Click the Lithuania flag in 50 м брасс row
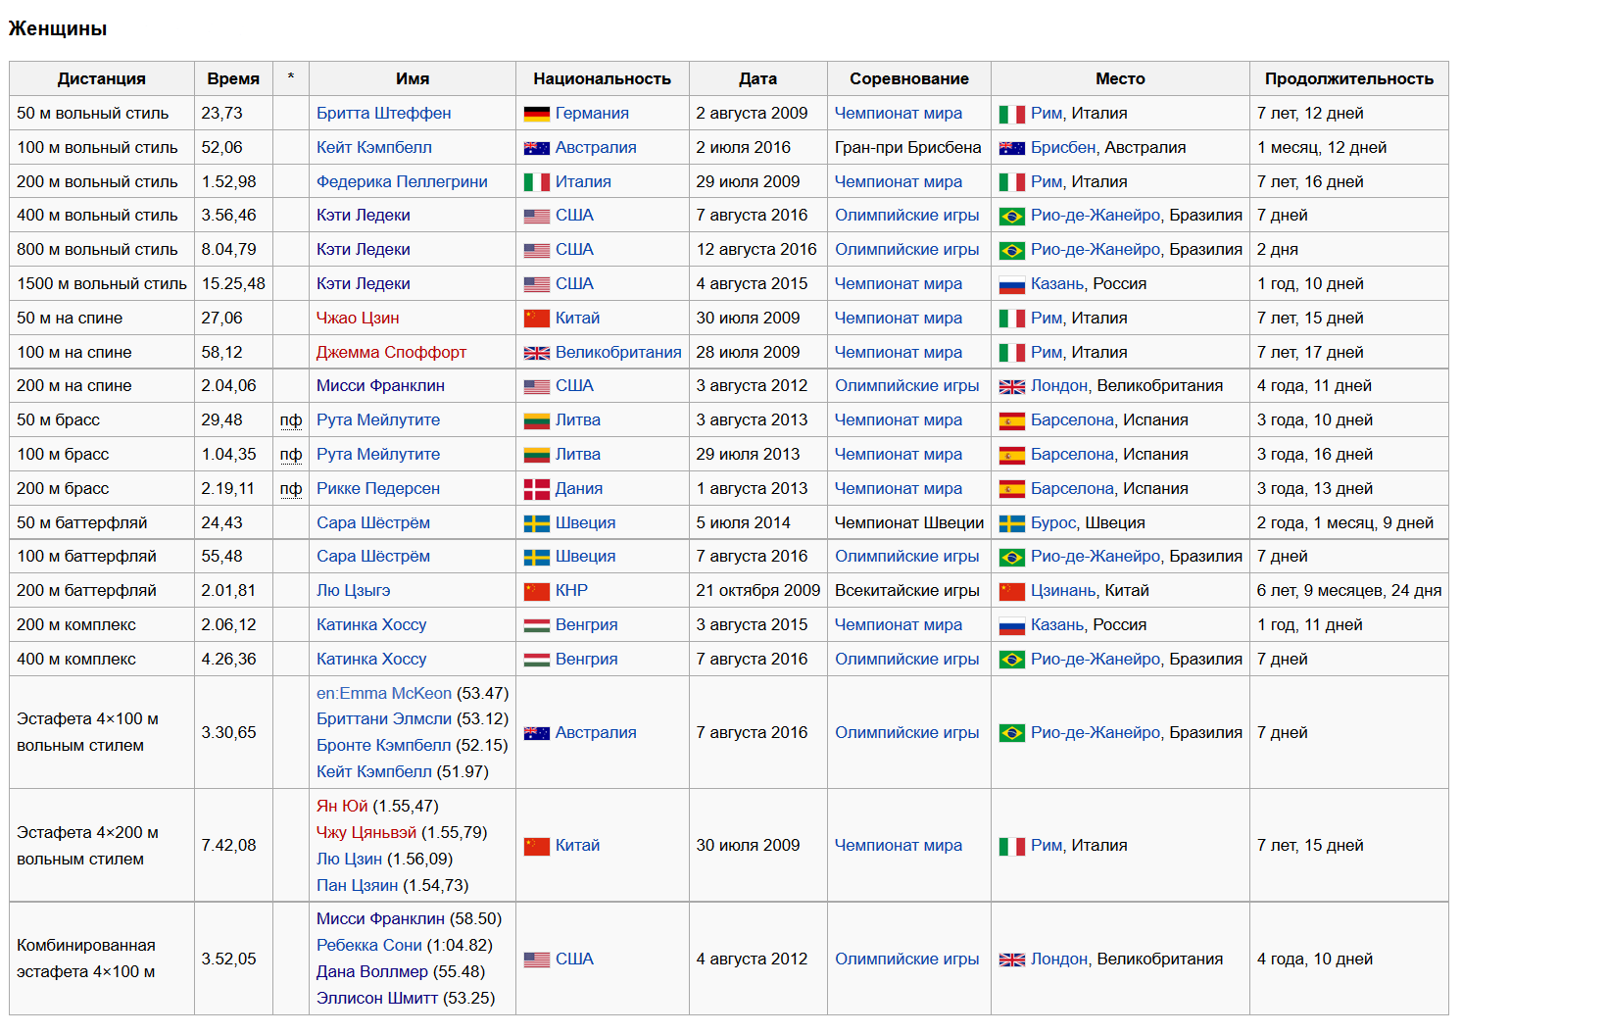Viewport: 1608px width, 1034px height. tap(536, 420)
